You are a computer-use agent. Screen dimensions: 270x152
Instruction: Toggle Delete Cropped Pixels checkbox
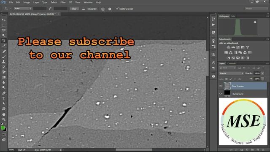click(x=117, y=8)
